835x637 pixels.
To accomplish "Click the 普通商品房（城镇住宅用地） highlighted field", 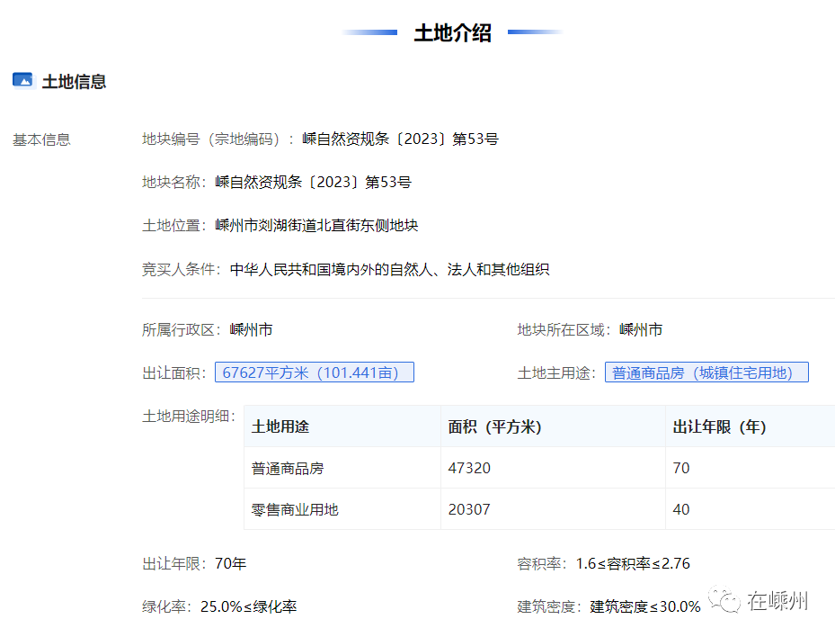I will click(x=706, y=372).
